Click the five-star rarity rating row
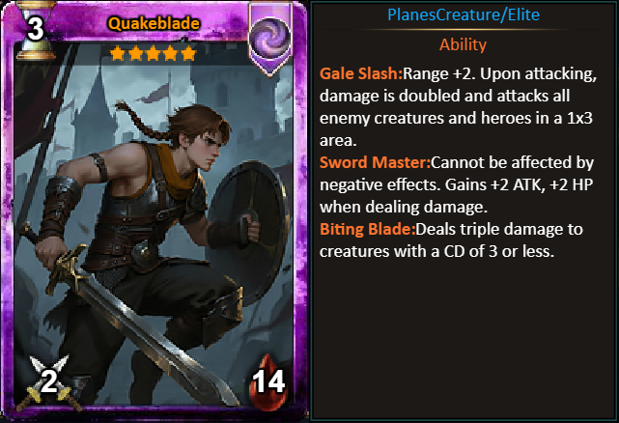 153,53
